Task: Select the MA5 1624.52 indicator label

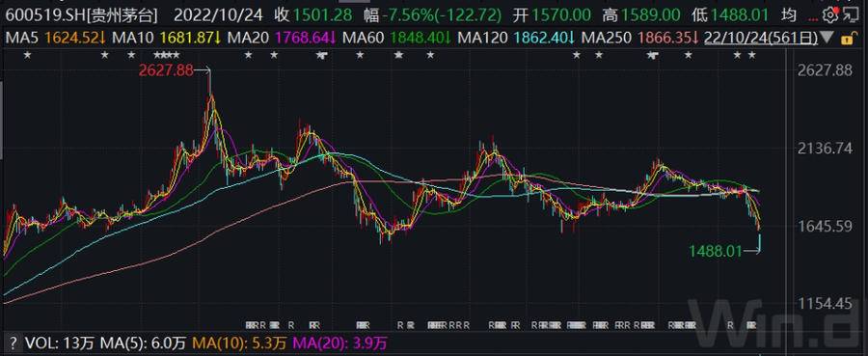Action: tap(56, 39)
